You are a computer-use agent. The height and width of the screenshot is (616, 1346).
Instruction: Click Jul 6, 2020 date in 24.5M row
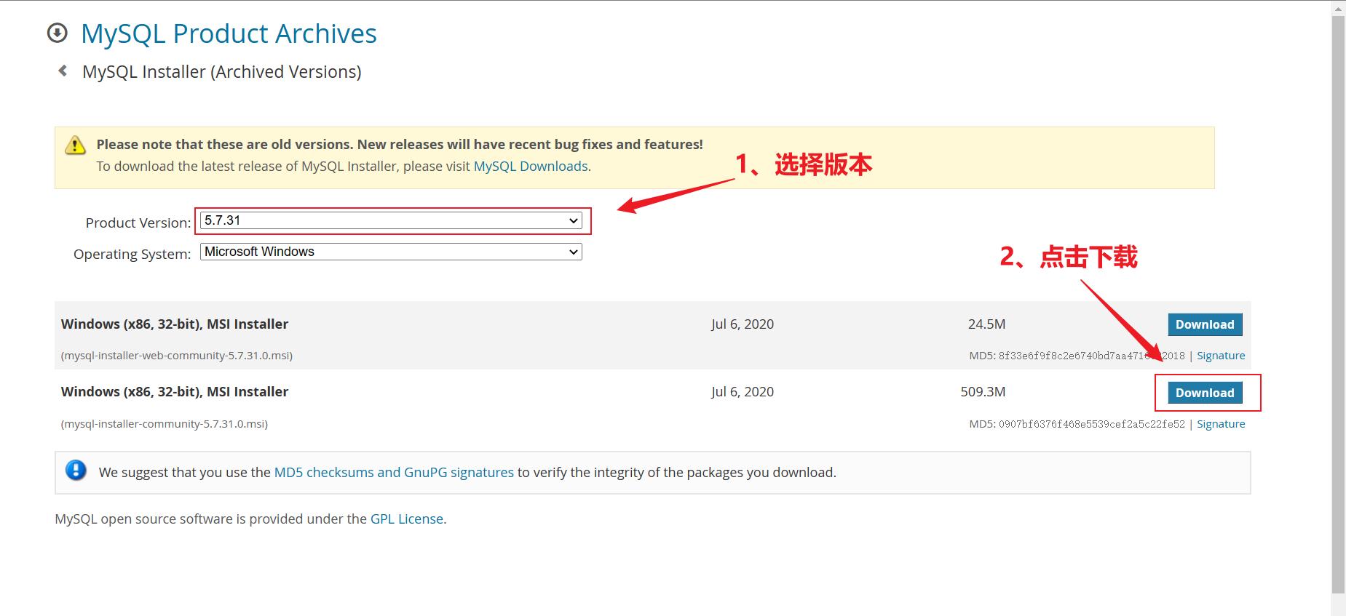[x=743, y=324]
